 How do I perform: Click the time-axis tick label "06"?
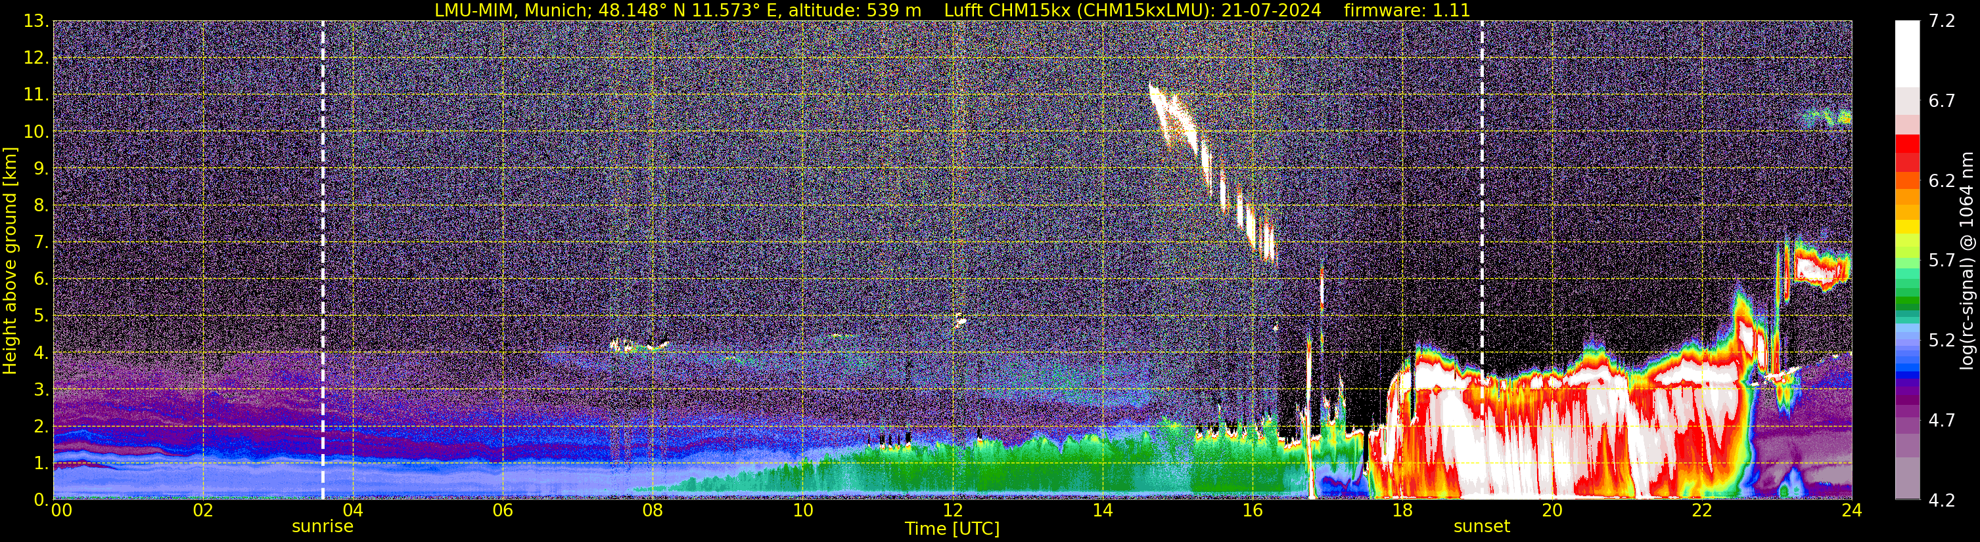pyautogui.click(x=503, y=511)
